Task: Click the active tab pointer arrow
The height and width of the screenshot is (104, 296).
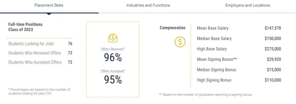Action: [49, 14]
